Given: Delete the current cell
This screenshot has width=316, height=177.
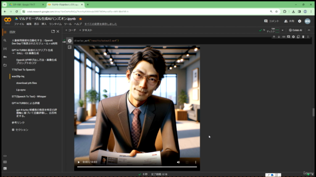Looking at the screenshot, I should (x=303, y=37).
